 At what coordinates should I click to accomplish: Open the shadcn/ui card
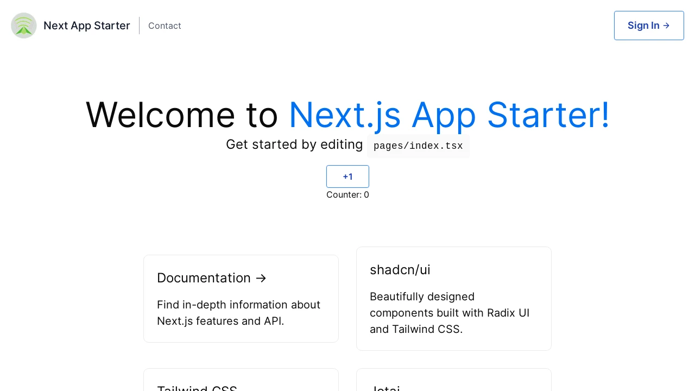454,299
